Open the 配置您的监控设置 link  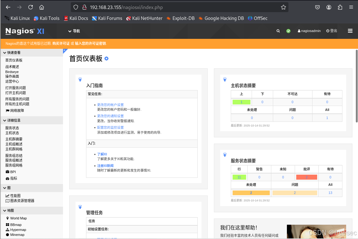tap(110, 127)
